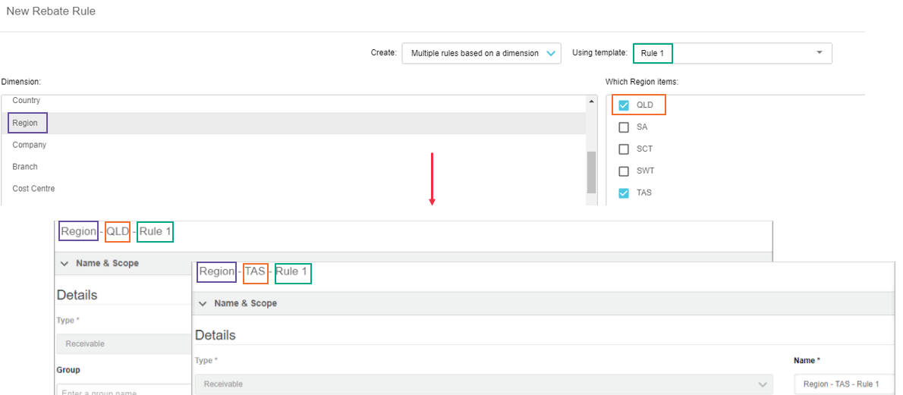Click the Group name field in QLD rule
903x395 pixels.
(x=124, y=389)
